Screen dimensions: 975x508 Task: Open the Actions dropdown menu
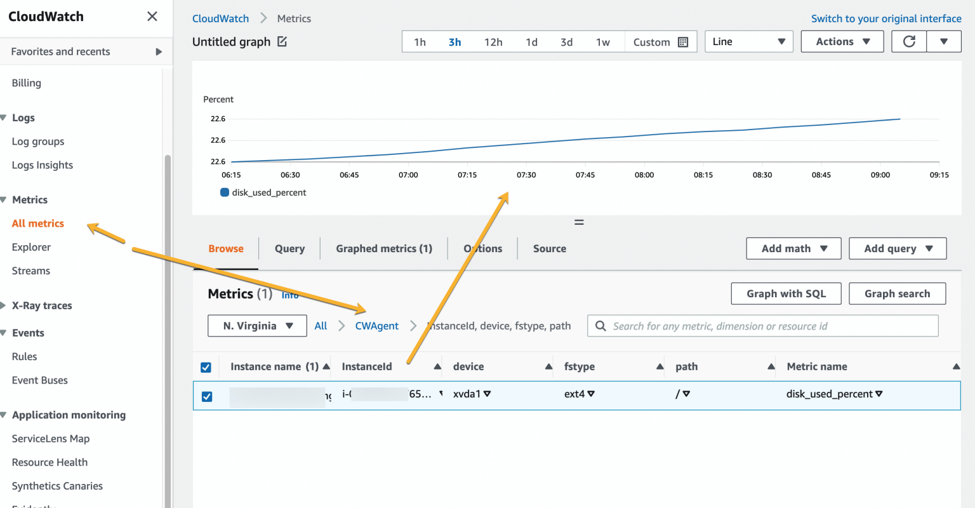click(842, 42)
